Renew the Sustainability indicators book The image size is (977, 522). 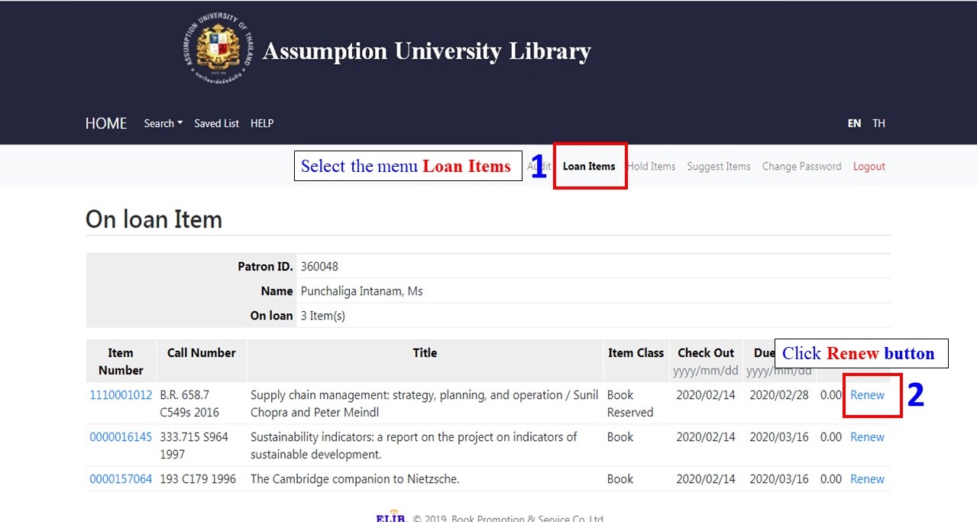pos(867,437)
